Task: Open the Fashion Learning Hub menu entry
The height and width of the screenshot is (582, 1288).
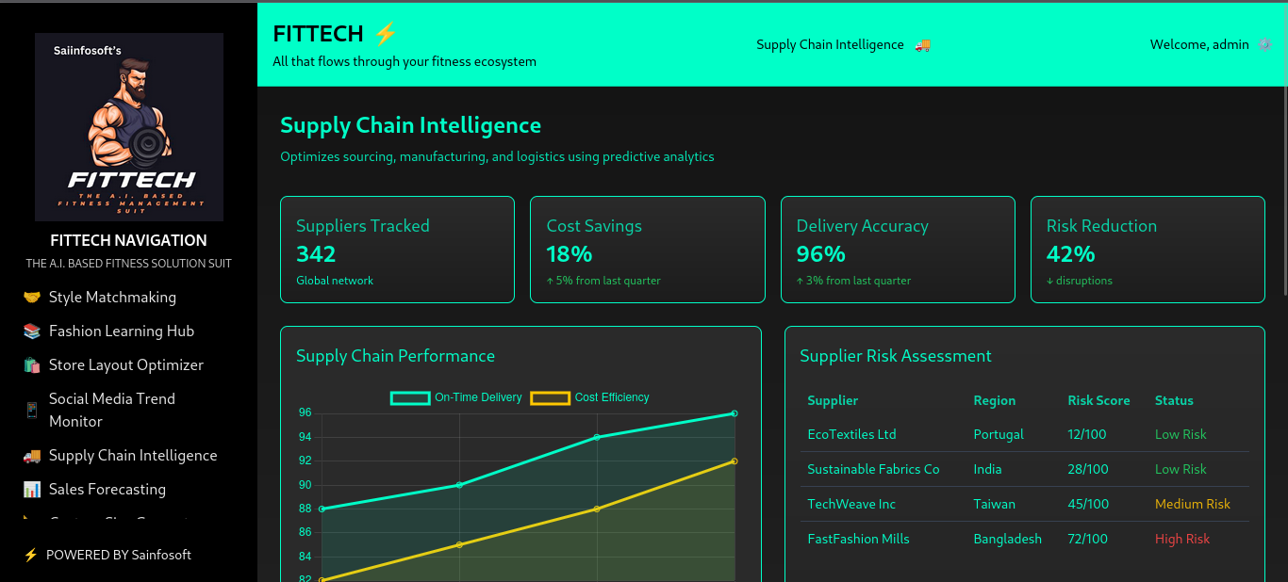Action: [122, 331]
